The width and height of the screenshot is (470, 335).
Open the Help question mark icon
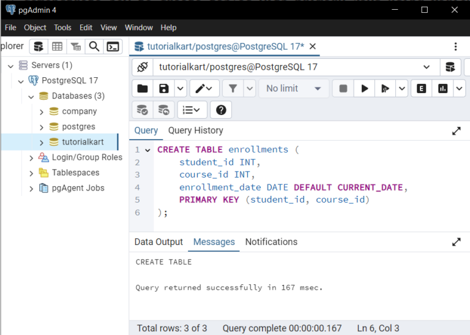point(221,110)
